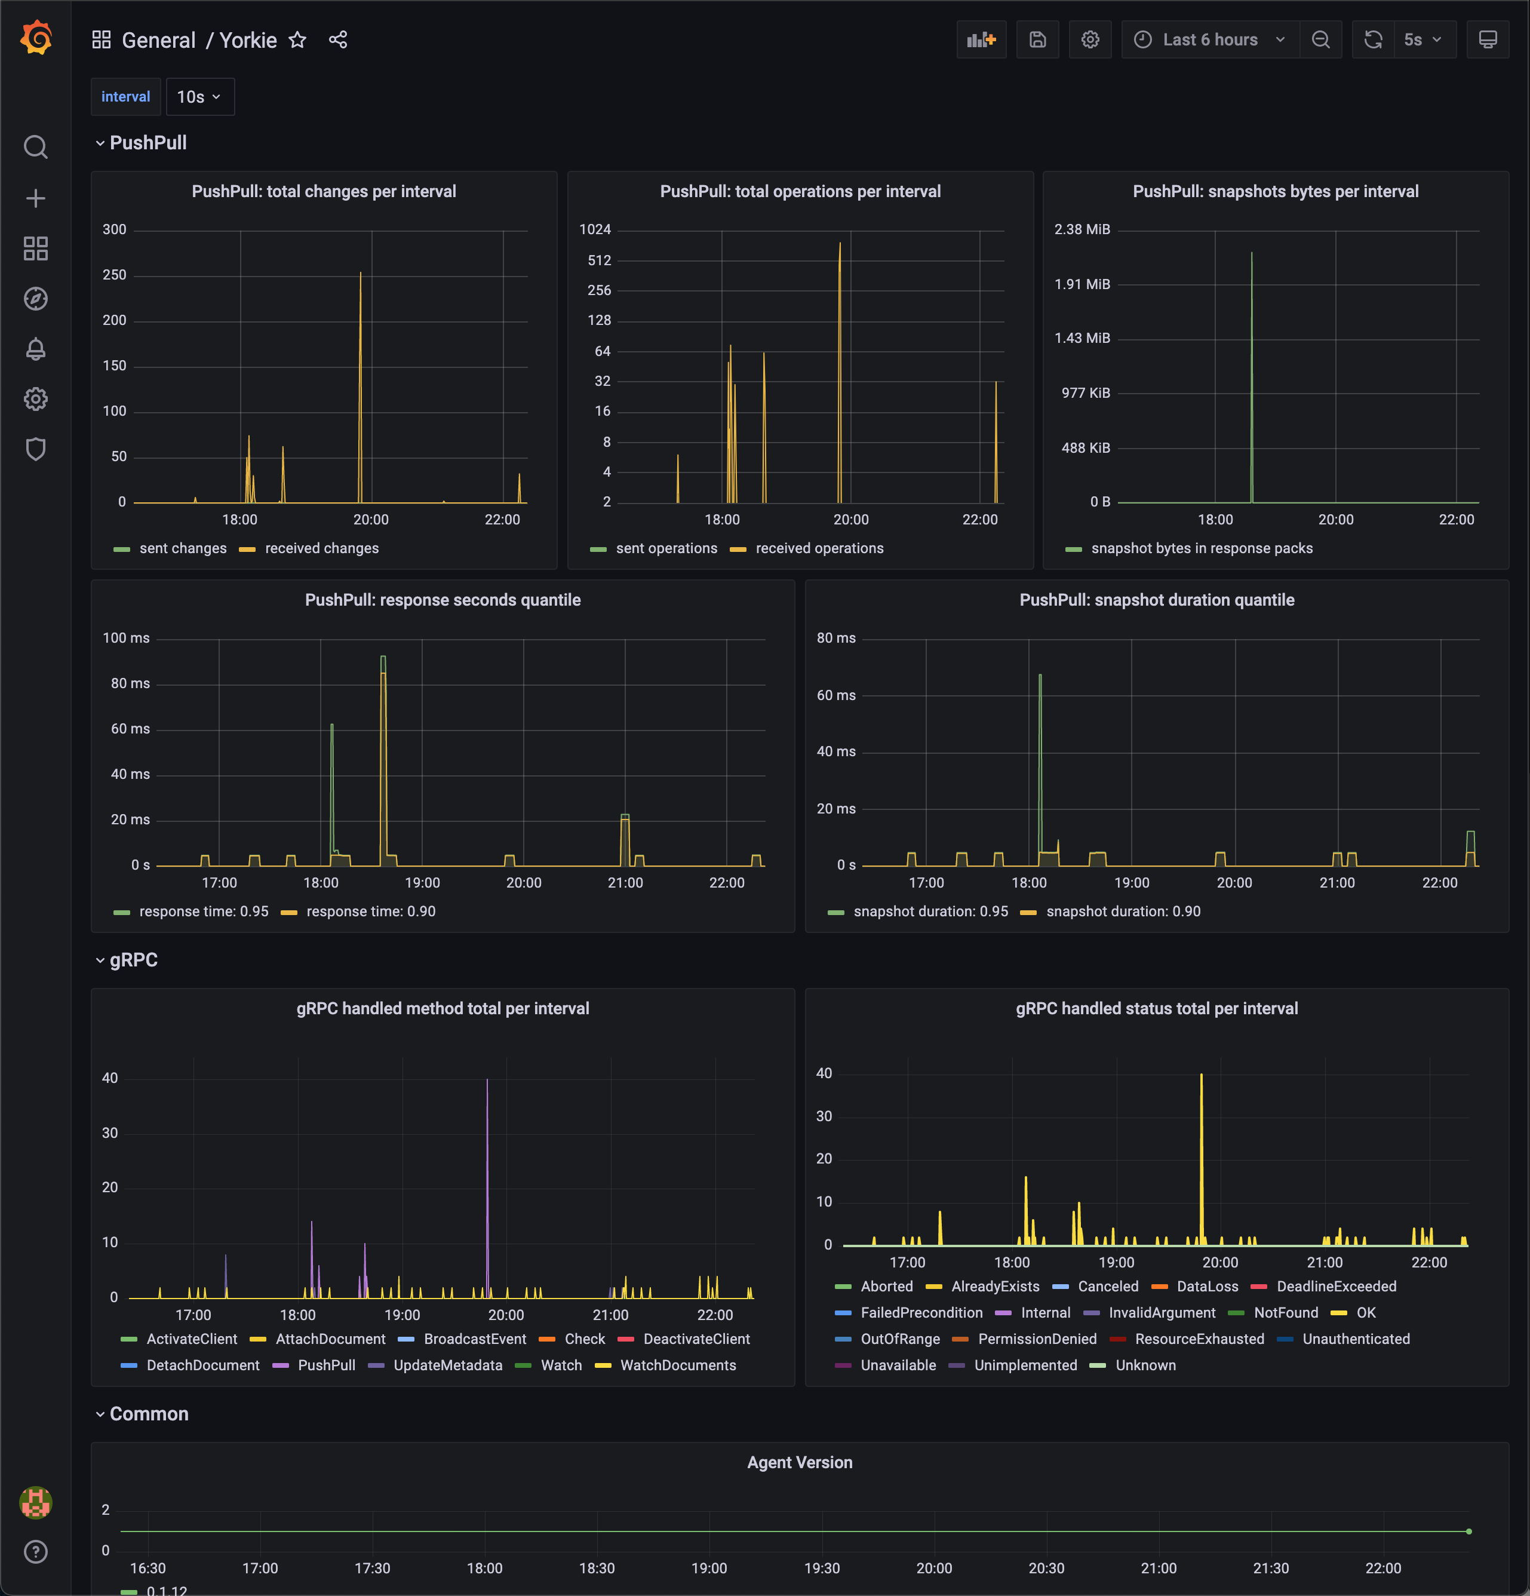The image size is (1530, 1596).
Task: Open the Agent Version panel title
Action: (x=800, y=1463)
